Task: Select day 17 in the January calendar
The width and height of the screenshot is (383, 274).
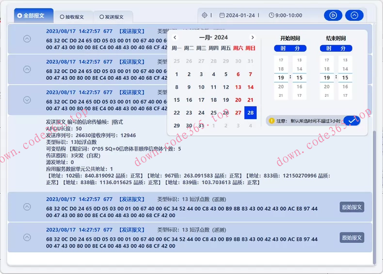Action: (201, 100)
